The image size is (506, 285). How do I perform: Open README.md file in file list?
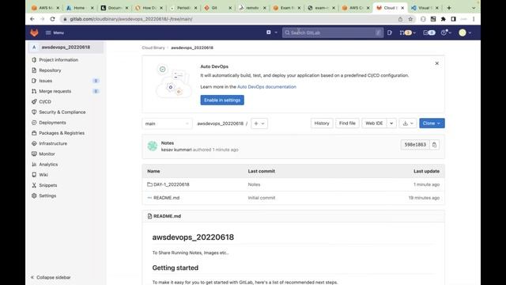tap(166, 198)
